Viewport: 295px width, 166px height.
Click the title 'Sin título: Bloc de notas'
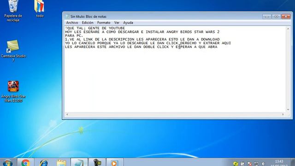click(x=88, y=17)
